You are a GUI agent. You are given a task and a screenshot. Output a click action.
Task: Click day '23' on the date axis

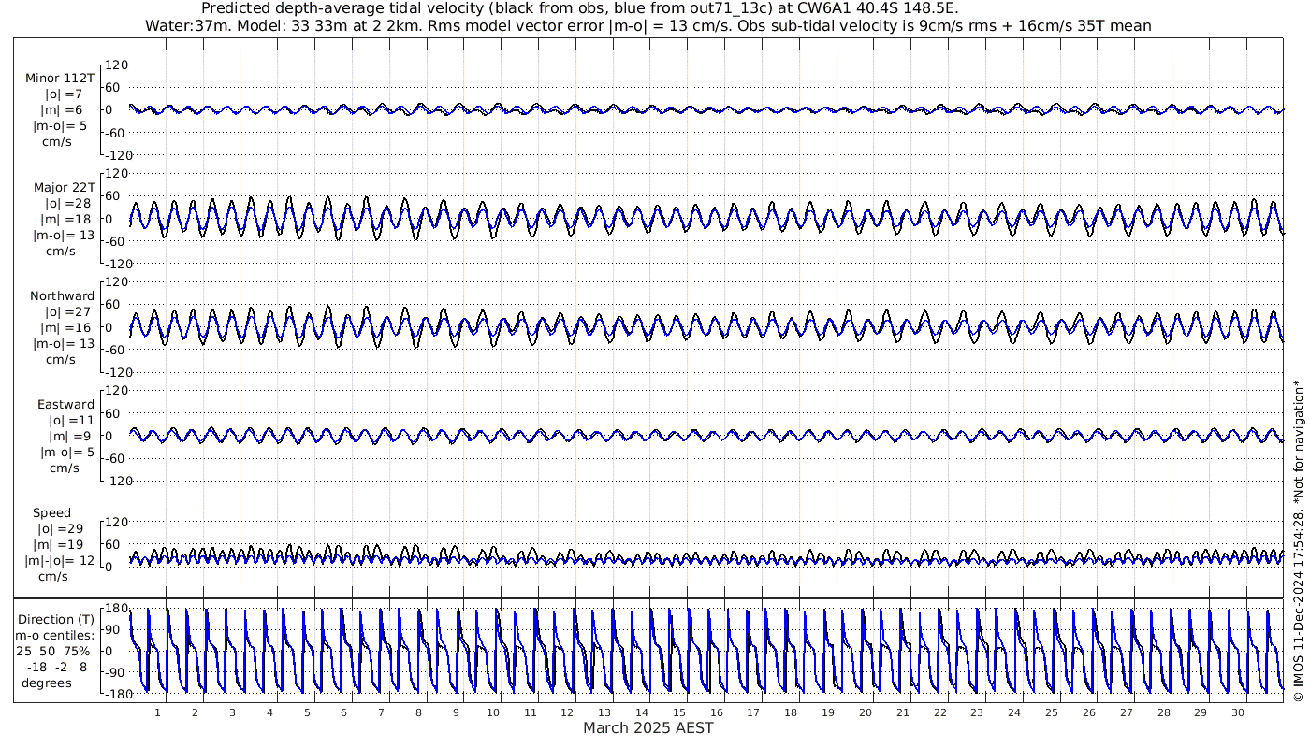point(977,712)
